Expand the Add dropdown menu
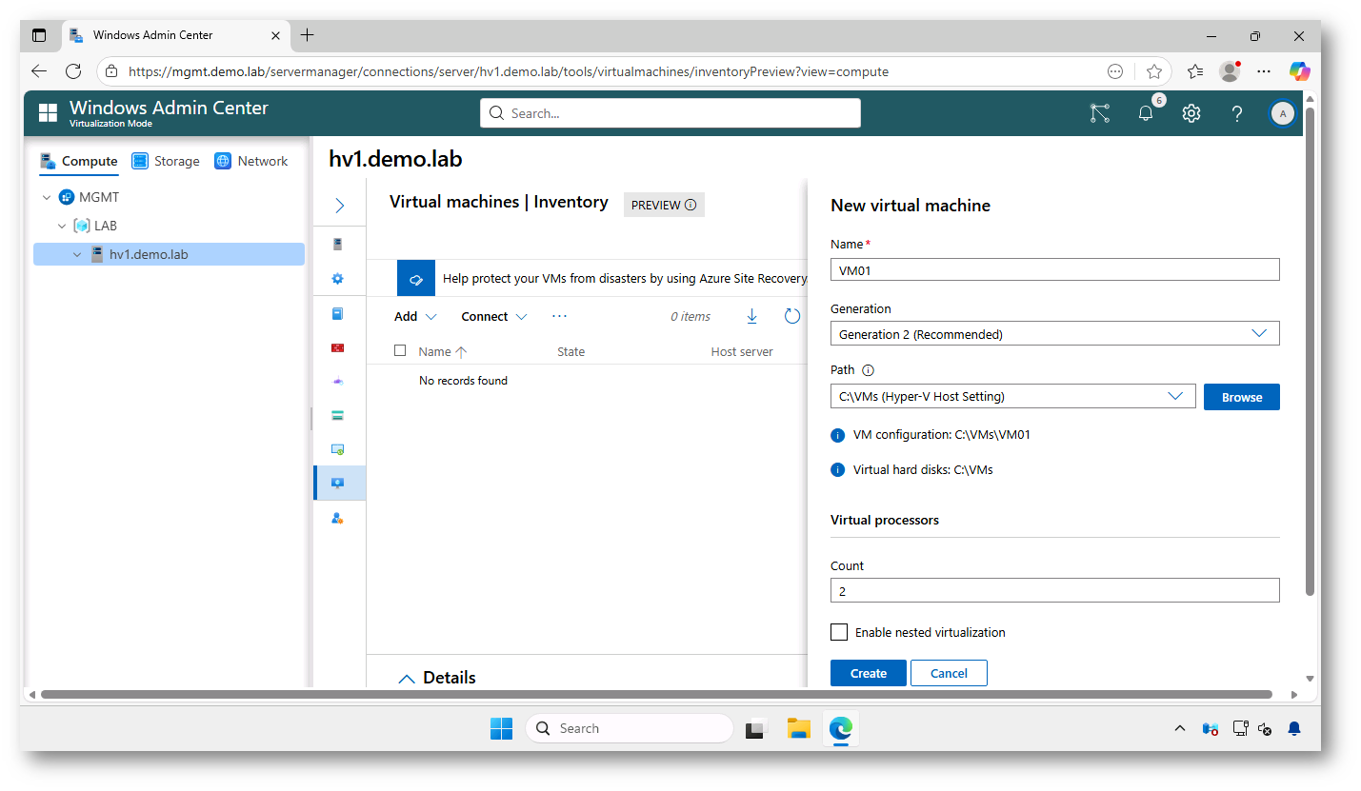 (415, 317)
